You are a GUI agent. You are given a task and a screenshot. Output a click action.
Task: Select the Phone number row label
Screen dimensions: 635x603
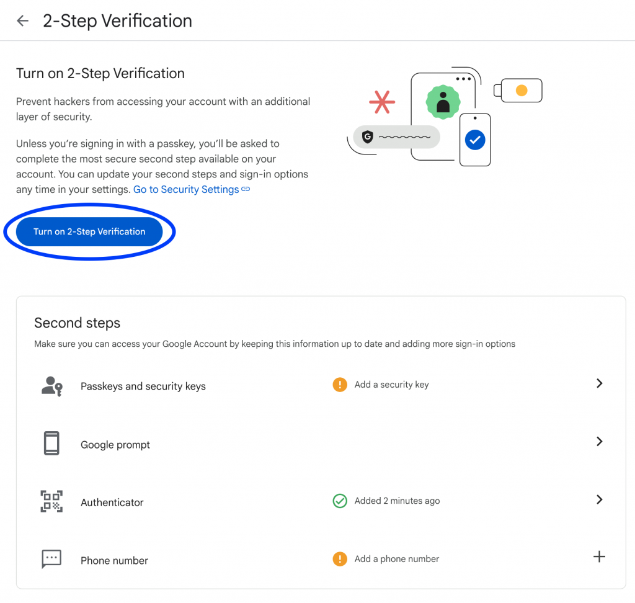pos(114,560)
